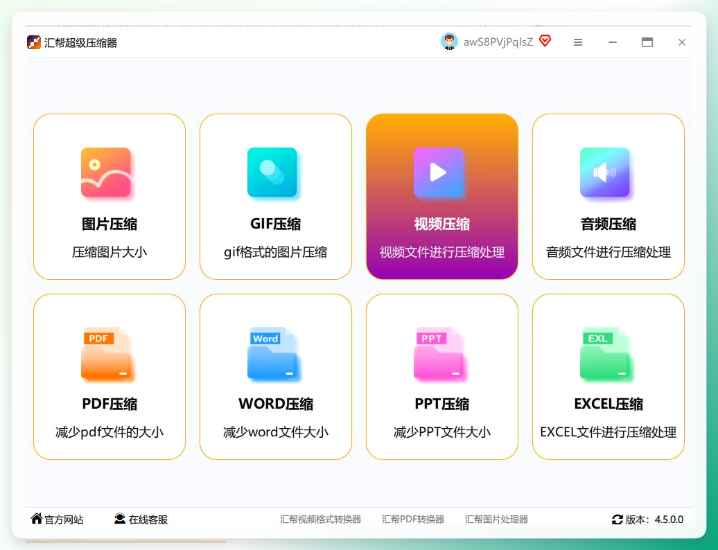Open 视频压缩 card title

pyautogui.click(x=442, y=224)
